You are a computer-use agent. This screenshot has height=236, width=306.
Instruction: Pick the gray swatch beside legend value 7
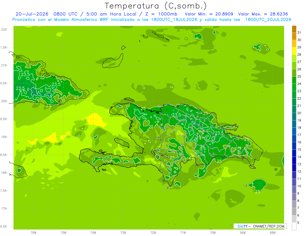(294, 204)
